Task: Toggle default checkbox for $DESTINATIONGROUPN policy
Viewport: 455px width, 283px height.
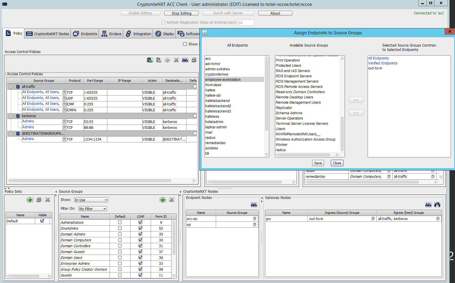Action: point(195,133)
